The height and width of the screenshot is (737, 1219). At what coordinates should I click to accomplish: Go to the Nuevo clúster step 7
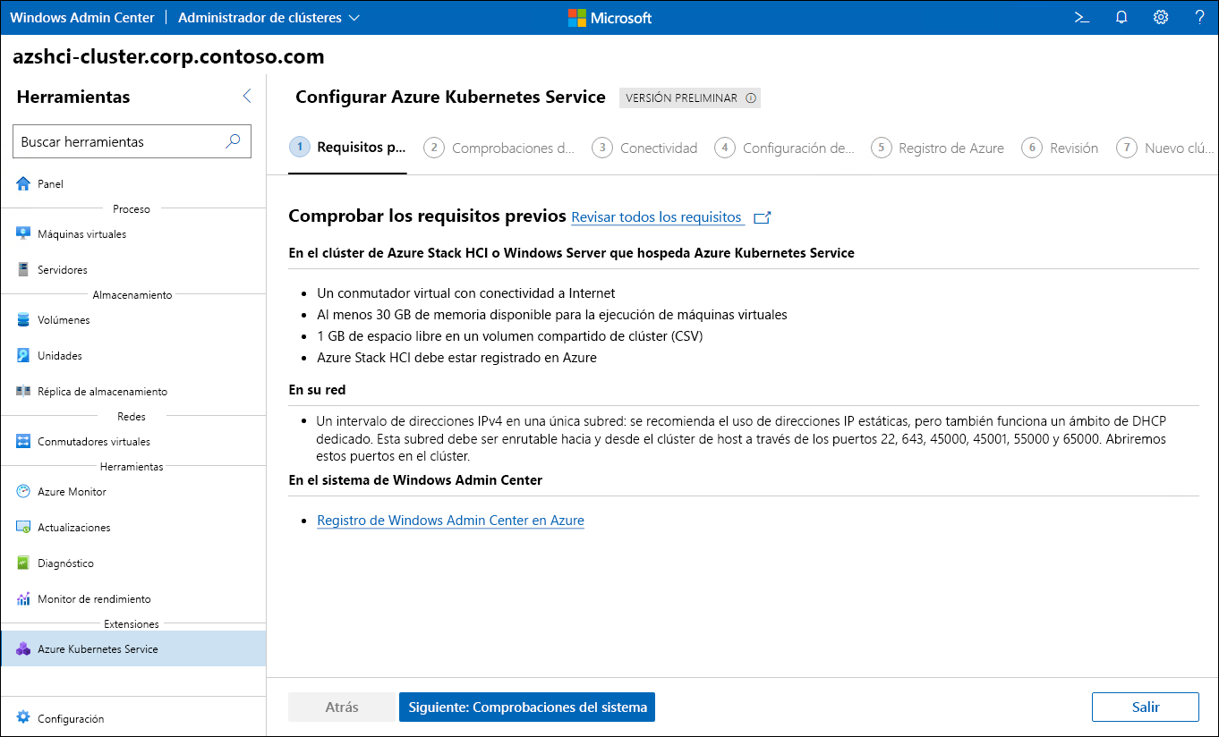pos(1166,148)
